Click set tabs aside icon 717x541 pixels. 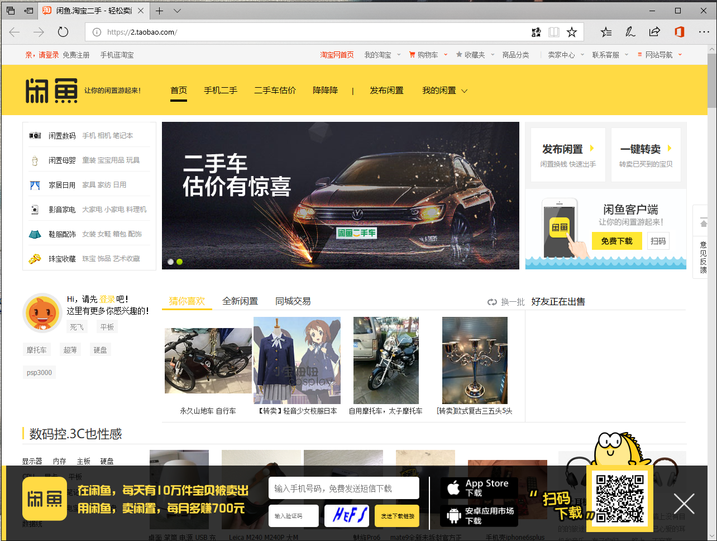point(29,11)
